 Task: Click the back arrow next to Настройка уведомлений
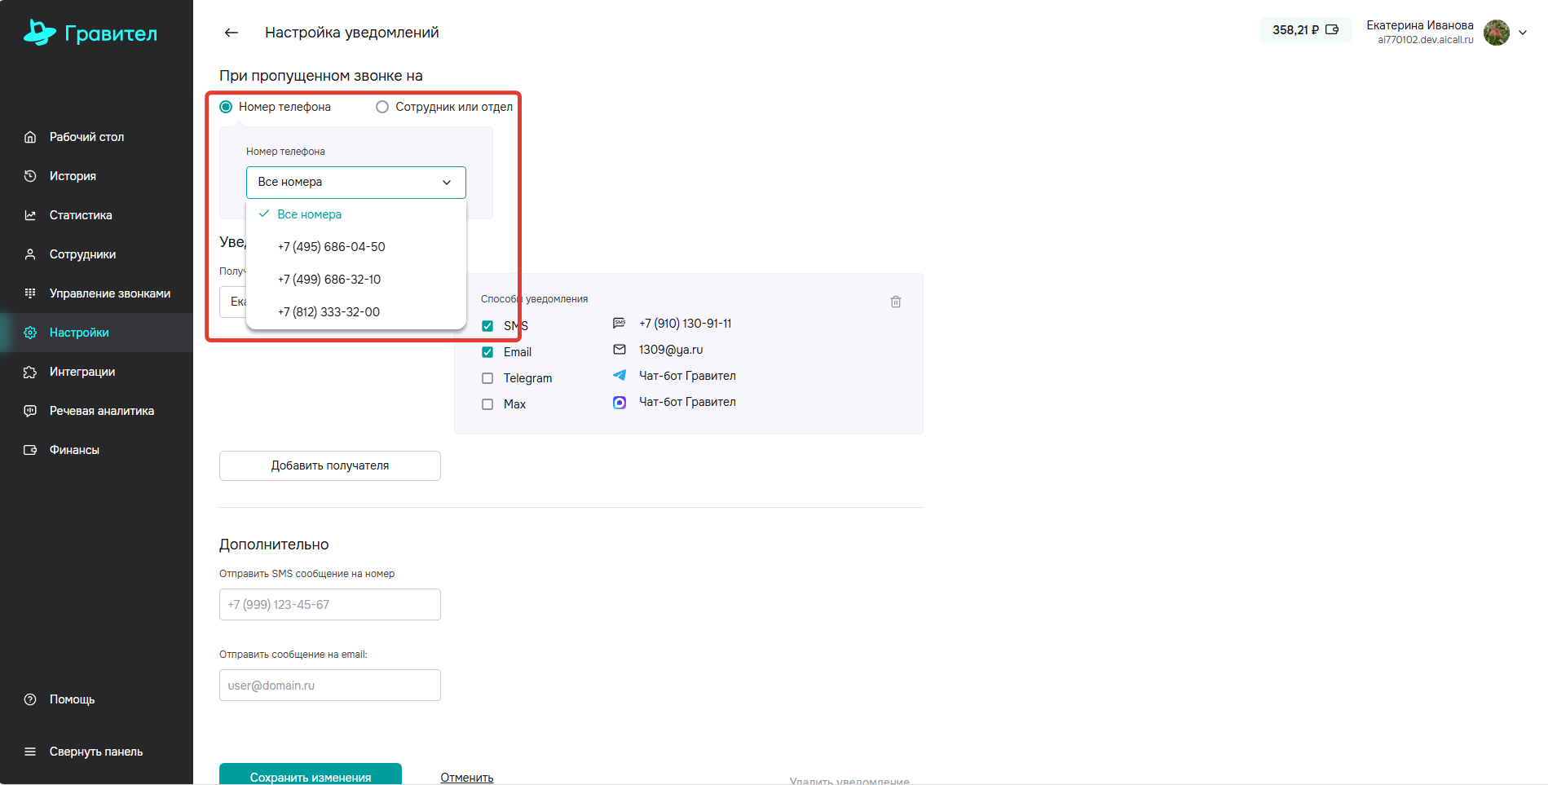pos(232,33)
